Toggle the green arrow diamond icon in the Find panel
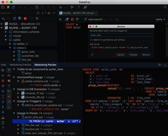168x136 pixels. pos(9,91)
